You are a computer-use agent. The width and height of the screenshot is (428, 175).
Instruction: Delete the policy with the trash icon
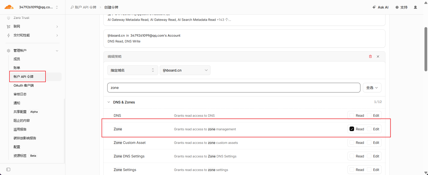370,56
